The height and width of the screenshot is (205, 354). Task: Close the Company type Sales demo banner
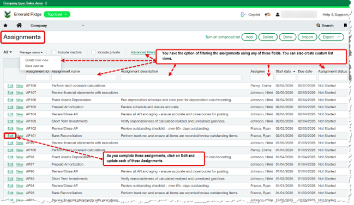coord(46,3)
